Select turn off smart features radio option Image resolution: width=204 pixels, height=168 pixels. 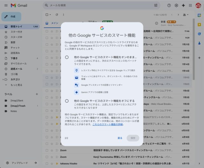pos(67,101)
